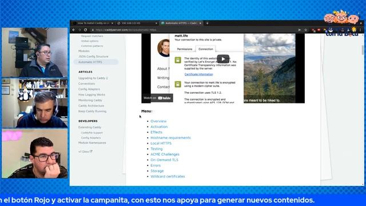Jump to the Errors section
This screenshot has height=206, width=366.
pos(156,165)
